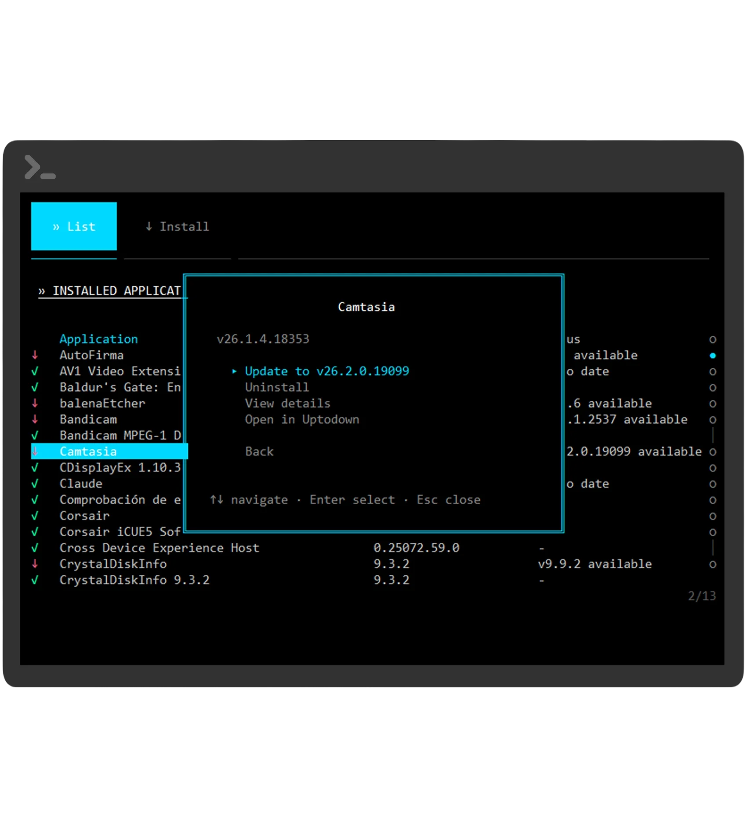Click the 2.0.19099 available status text
Image resolution: width=747 pixels, height=828 pixels.
(x=634, y=451)
